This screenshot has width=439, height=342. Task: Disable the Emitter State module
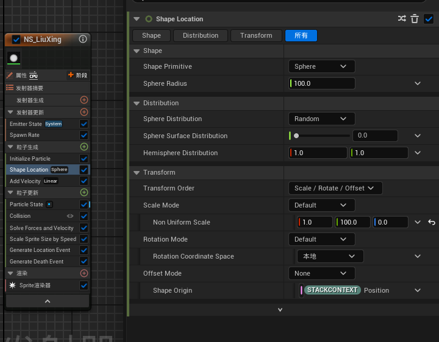[84, 124]
